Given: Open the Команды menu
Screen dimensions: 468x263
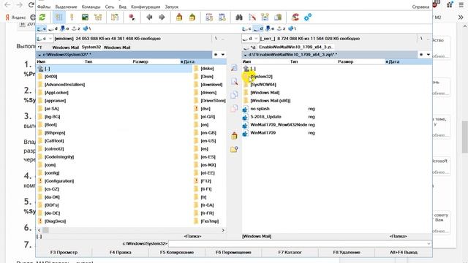Looking at the screenshot, I should click(91, 7).
